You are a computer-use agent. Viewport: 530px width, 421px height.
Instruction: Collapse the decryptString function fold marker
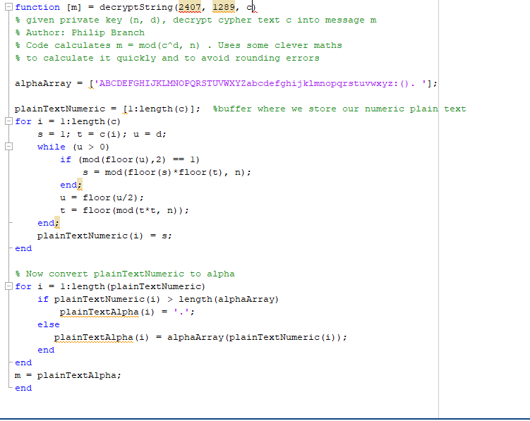[8, 7]
